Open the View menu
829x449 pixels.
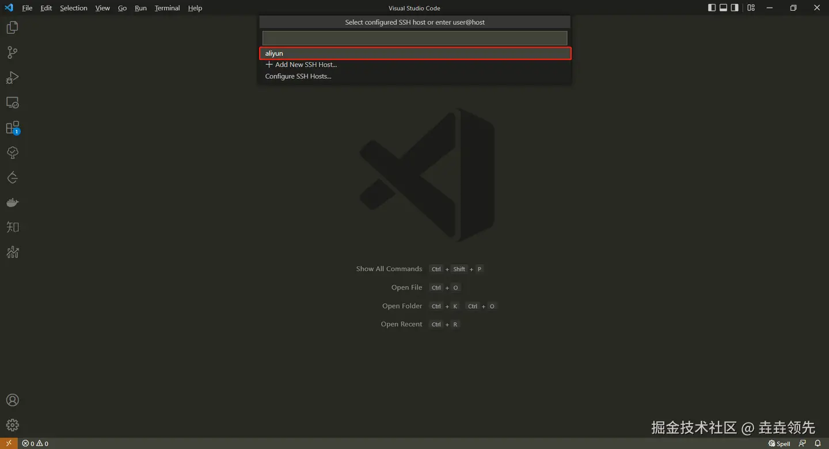[102, 8]
